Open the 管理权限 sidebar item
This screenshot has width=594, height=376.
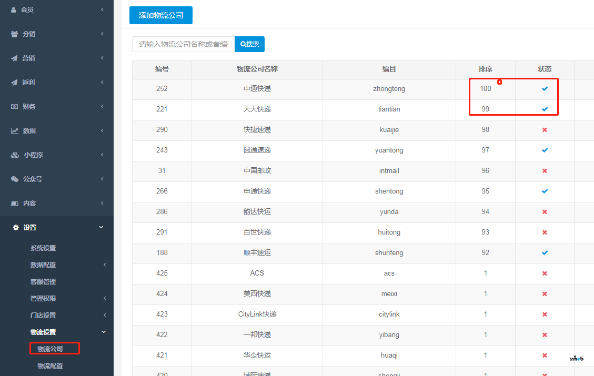43,298
